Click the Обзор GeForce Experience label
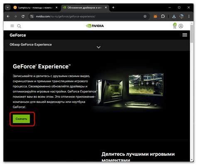This screenshot has width=197, height=165. click(31, 44)
